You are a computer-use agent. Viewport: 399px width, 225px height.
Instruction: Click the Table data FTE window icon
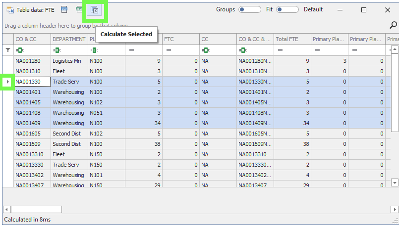[x=9, y=10]
